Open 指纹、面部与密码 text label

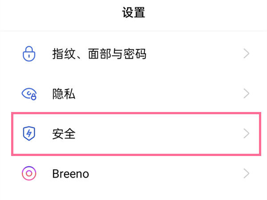99,54
